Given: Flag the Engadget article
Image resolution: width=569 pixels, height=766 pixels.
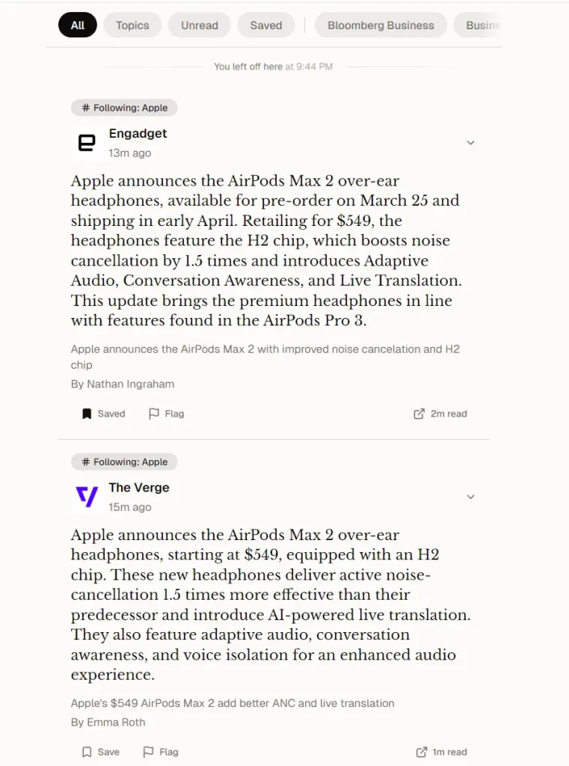Looking at the screenshot, I should (x=166, y=414).
